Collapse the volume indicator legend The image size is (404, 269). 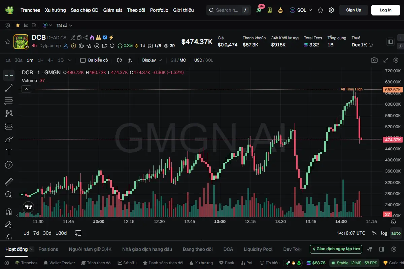click(x=27, y=89)
